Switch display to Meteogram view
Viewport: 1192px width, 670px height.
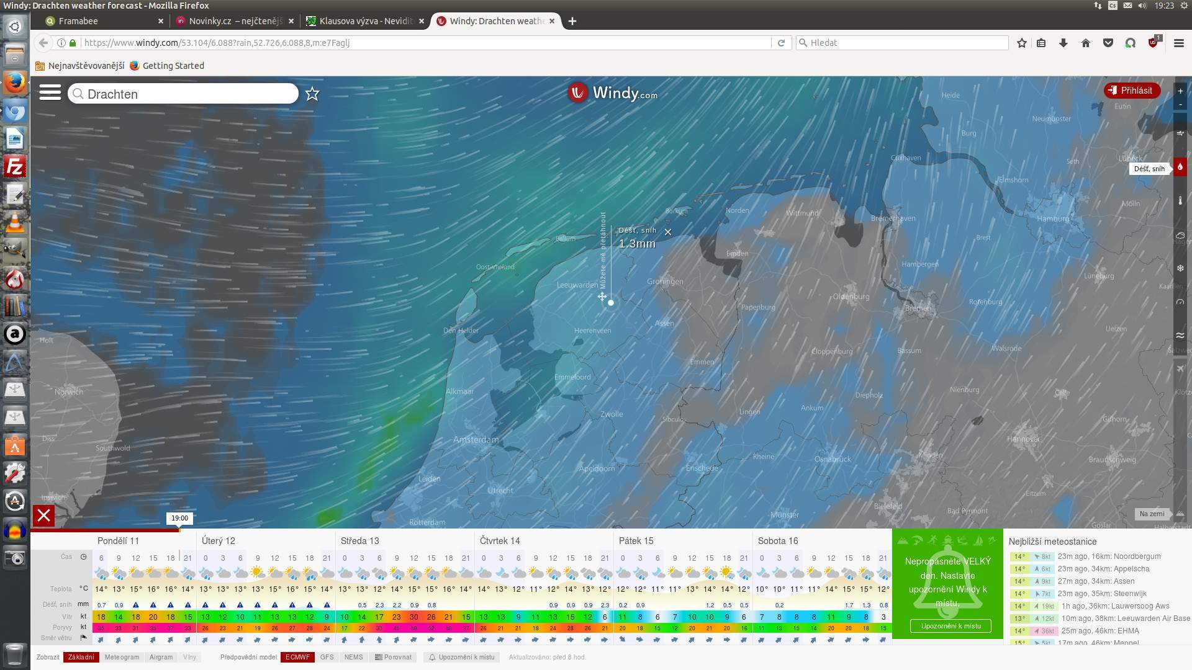tap(122, 657)
